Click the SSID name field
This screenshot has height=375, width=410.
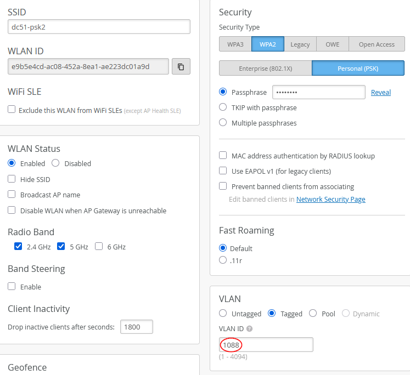click(x=99, y=27)
